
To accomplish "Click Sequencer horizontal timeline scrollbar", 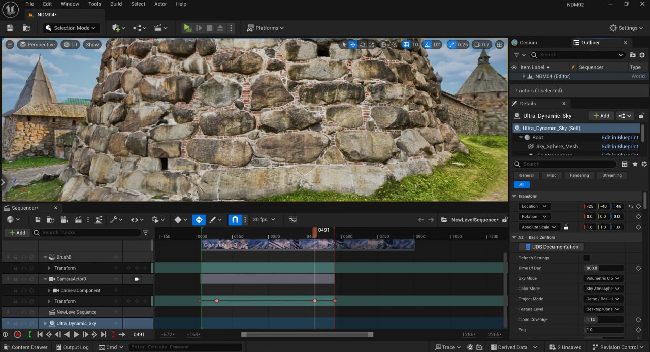I will 307,334.
